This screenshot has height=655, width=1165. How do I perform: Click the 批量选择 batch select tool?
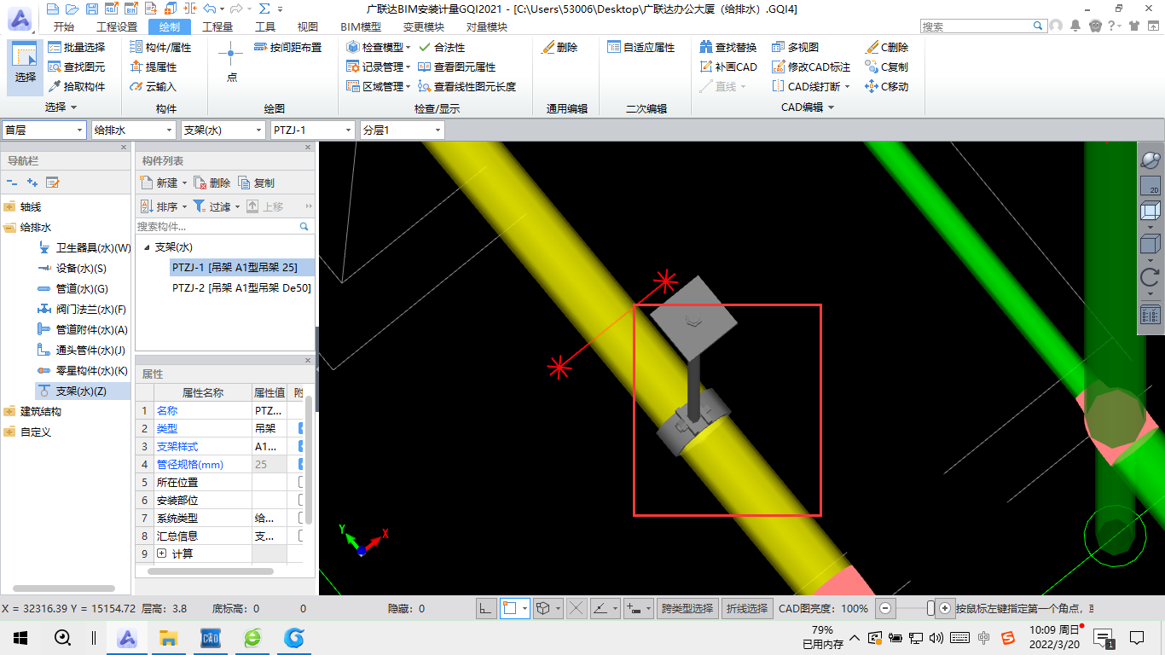click(77, 48)
